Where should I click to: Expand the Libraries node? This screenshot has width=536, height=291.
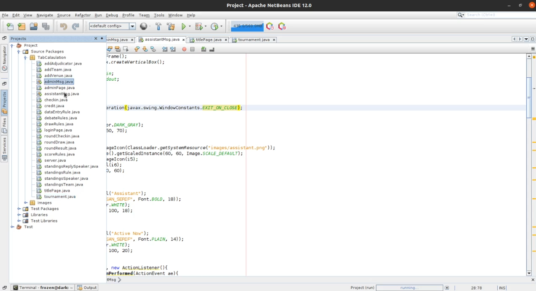(19, 215)
